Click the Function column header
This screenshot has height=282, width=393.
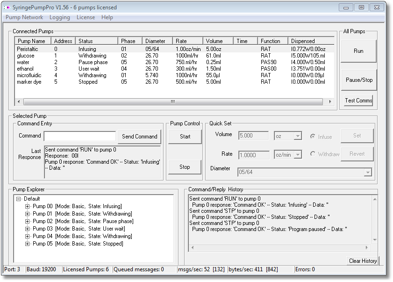[x=273, y=41]
